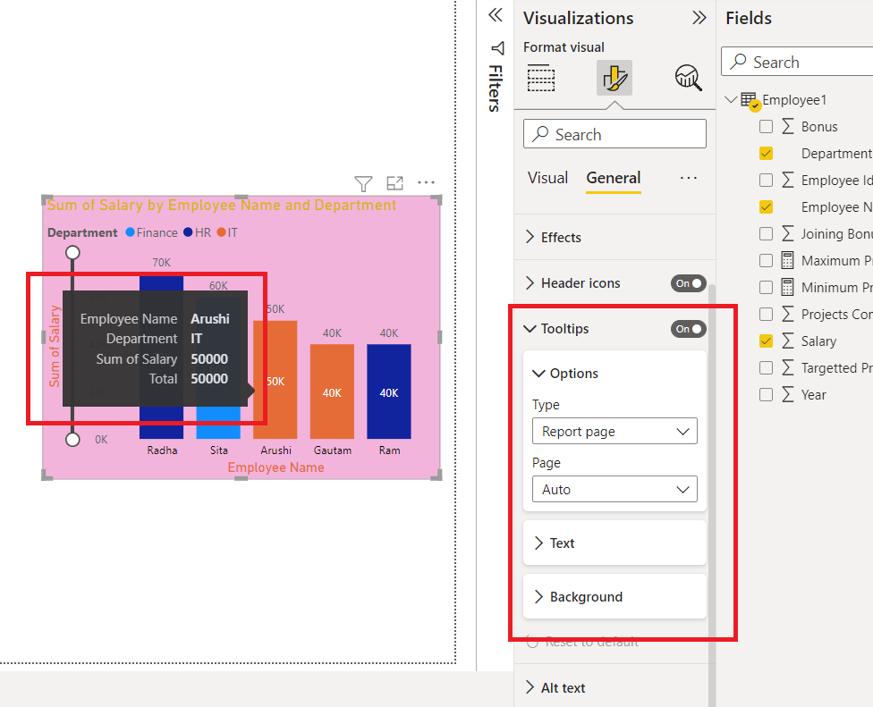The image size is (873, 707).
Task: Check the Bonus field checkbox
Action: tap(766, 126)
